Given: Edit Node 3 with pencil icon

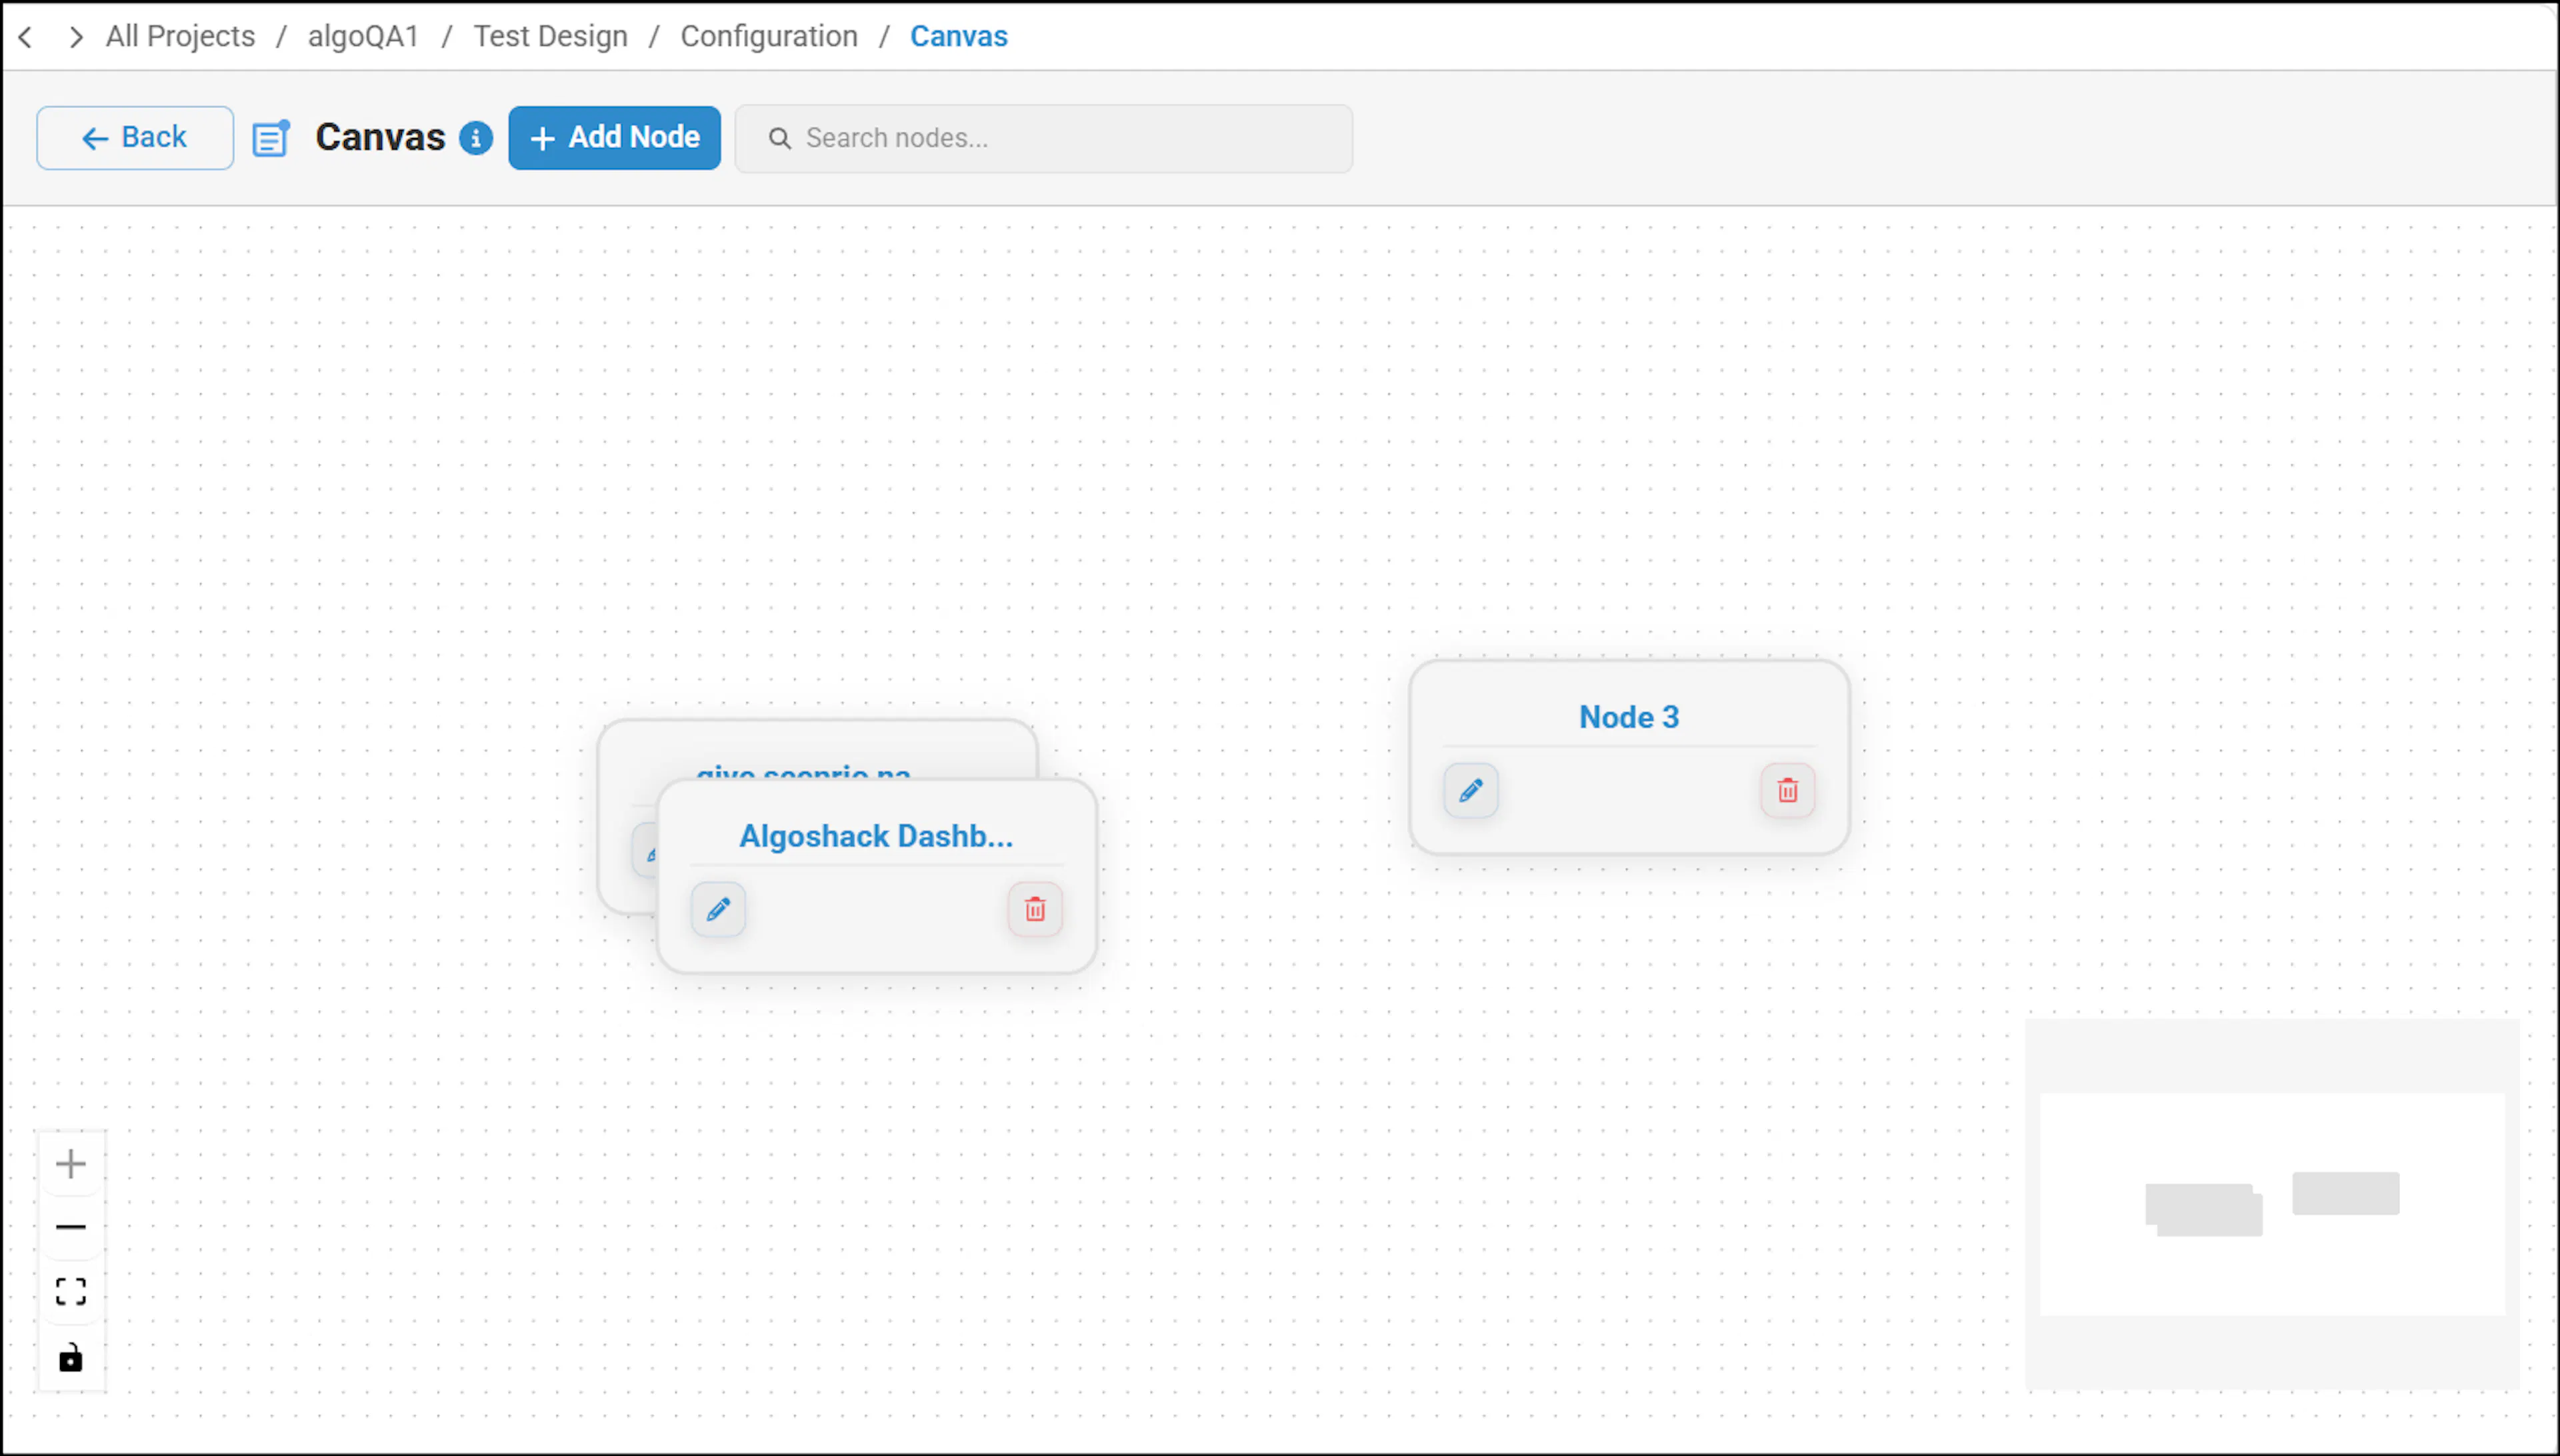Looking at the screenshot, I should (1471, 790).
